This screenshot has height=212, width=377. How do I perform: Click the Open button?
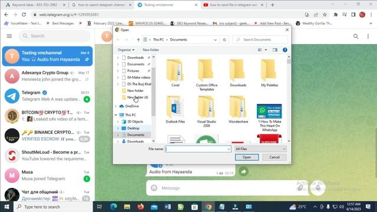pyautogui.click(x=247, y=157)
